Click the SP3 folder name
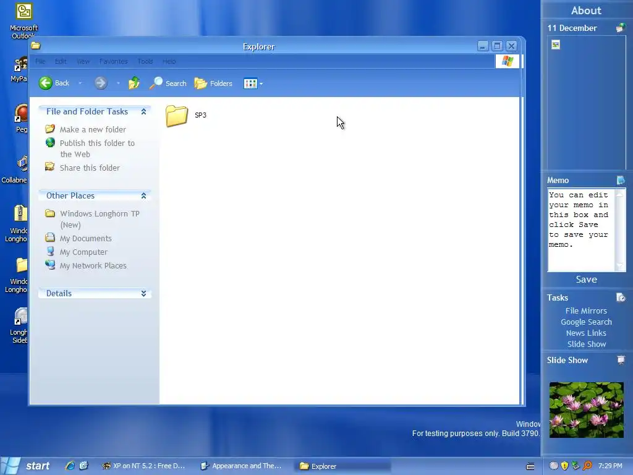633x475 pixels. 201,115
